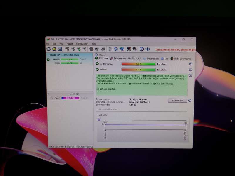Switch to the Temperature tab
This screenshot has height=176, width=235.
(118, 58)
